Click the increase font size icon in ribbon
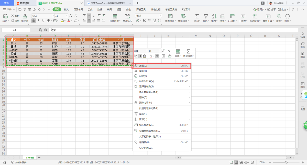The width and height of the screenshot is (307, 165). [x=71, y=16]
